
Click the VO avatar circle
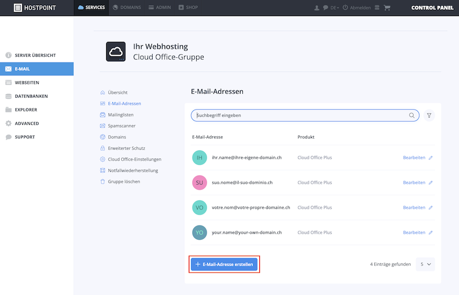(199, 207)
